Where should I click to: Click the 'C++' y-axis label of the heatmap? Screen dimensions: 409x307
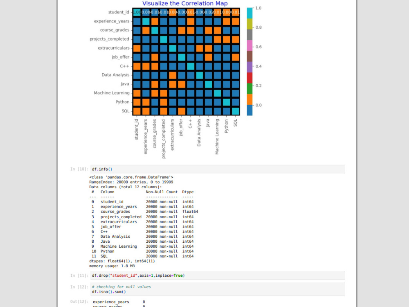(125, 66)
